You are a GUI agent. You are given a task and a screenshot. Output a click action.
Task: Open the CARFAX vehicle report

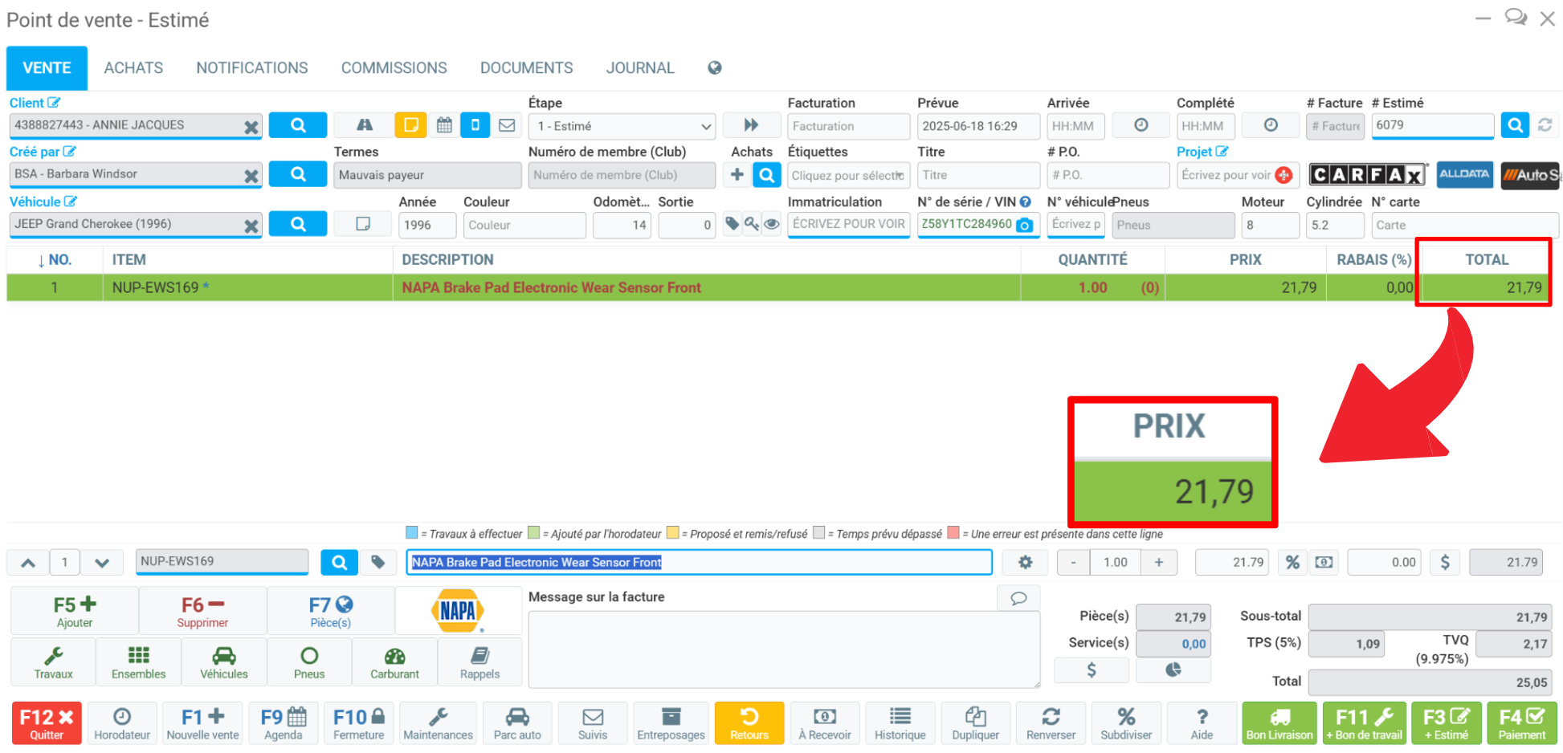pos(1368,175)
